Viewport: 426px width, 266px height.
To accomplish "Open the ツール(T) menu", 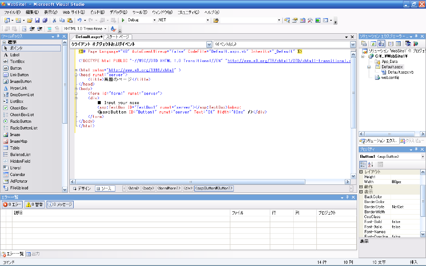I will click(140, 12).
